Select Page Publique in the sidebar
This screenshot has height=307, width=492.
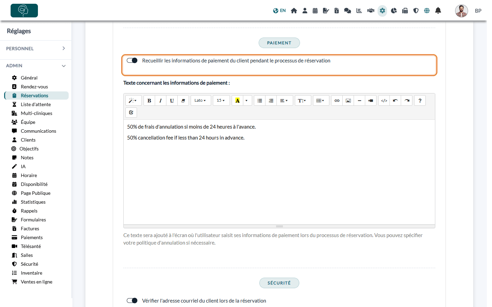[36, 193]
